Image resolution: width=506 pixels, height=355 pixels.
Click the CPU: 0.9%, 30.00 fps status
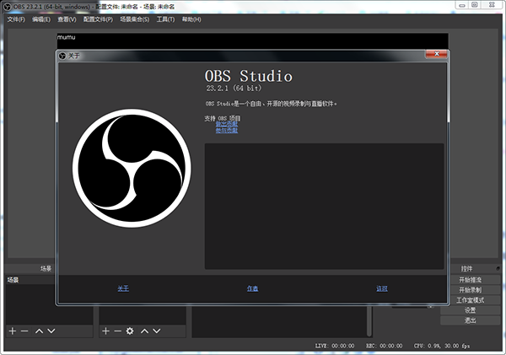tap(442, 346)
